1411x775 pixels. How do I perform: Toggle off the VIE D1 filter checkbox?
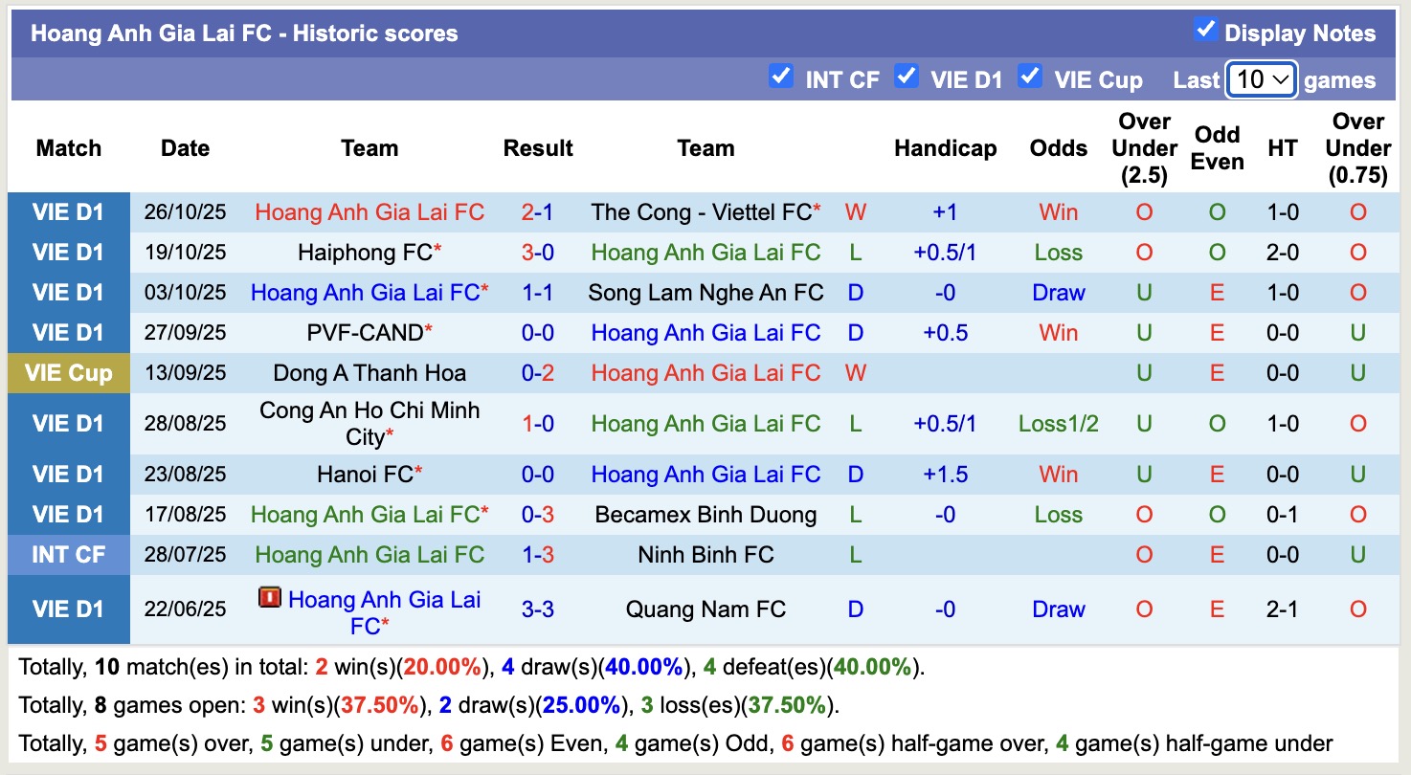pos(907,78)
